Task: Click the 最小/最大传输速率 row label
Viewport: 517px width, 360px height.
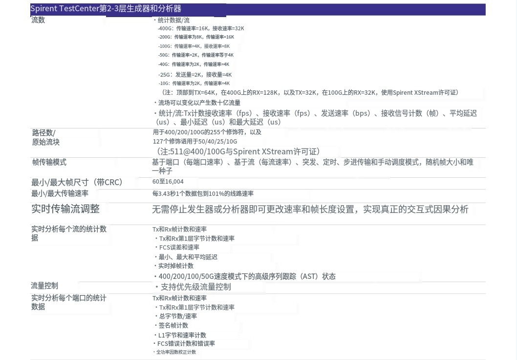Action: (x=60, y=193)
